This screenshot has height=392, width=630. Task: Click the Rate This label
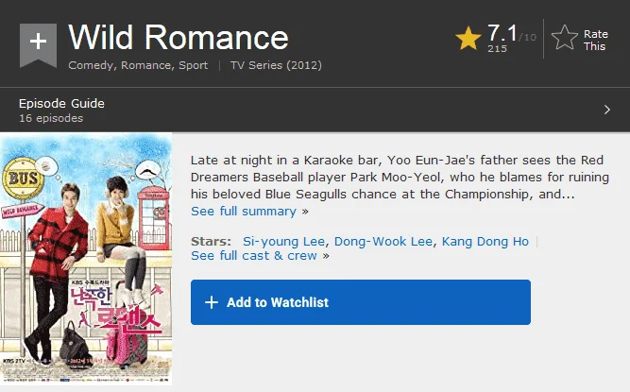pos(595,41)
